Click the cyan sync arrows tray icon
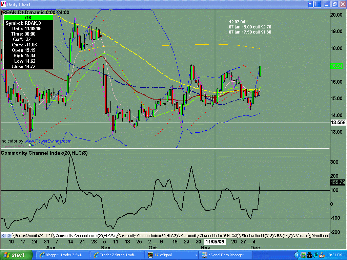The height and width of the screenshot is (260, 347). pyautogui.click(x=316, y=255)
